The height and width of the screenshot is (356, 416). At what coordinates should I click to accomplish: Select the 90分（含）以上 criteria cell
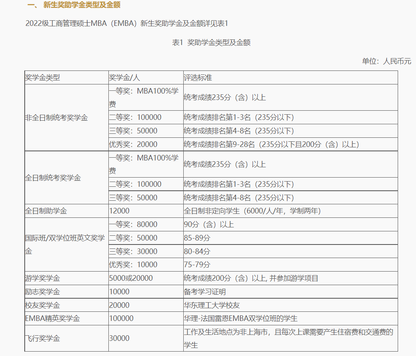pos(209,225)
